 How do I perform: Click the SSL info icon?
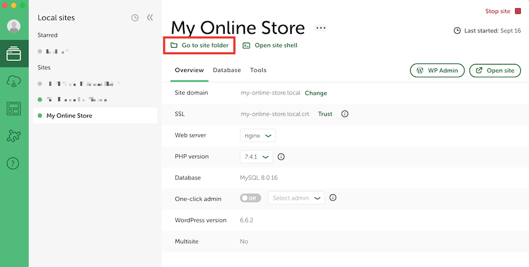tap(344, 114)
